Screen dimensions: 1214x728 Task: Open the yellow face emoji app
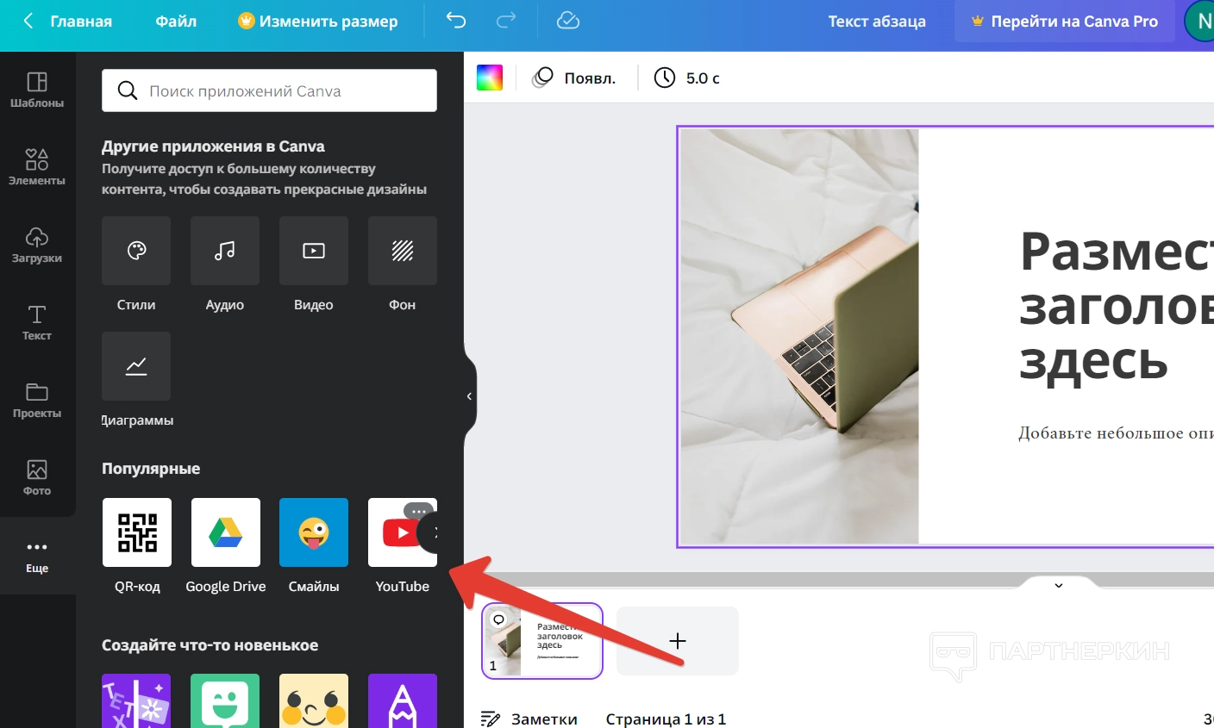pos(314,701)
